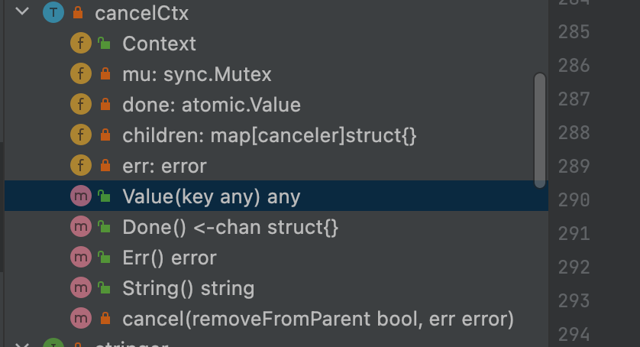Click the field icon beside mu: sync.Mutex

[81, 73]
